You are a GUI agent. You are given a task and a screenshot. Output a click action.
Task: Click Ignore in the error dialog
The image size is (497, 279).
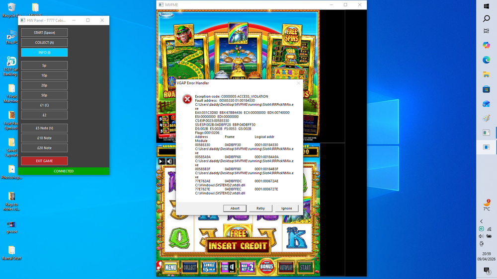click(x=287, y=208)
